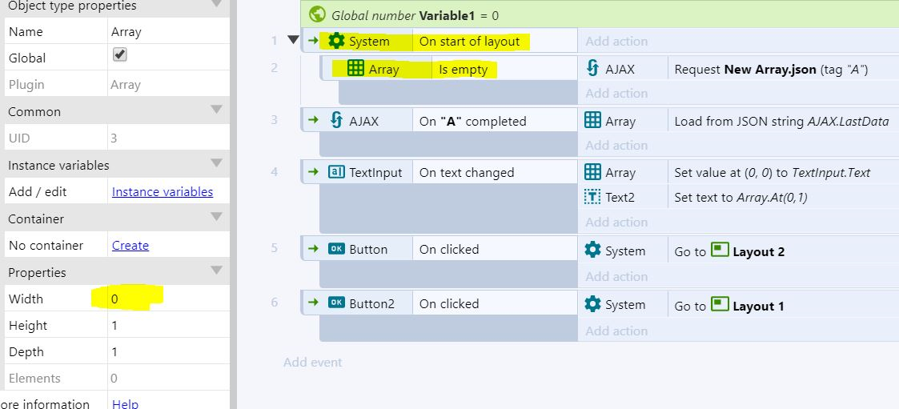This screenshot has height=409, width=899.
Task: Click Add event below event 6
Action: click(x=312, y=362)
